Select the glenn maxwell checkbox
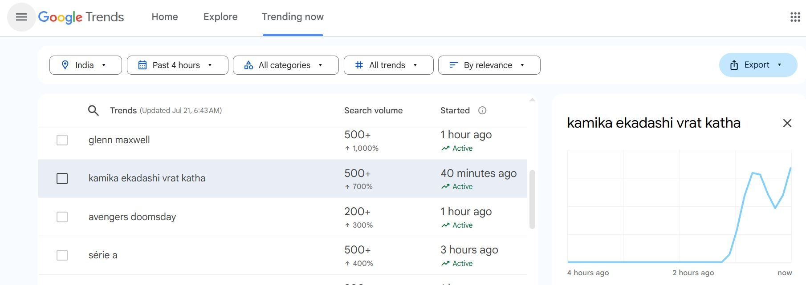806x285 pixels. point(62,140)
